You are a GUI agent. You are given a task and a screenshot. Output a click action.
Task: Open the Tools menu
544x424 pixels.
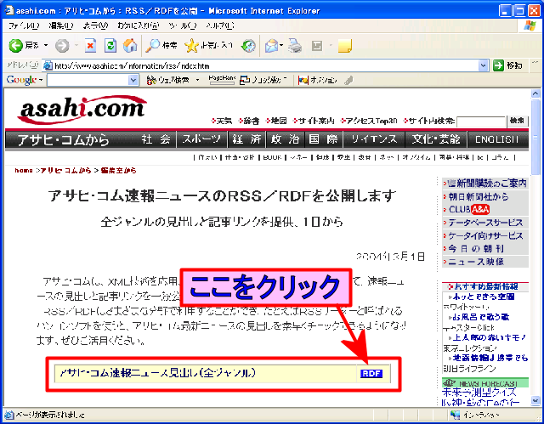(183, 25)
